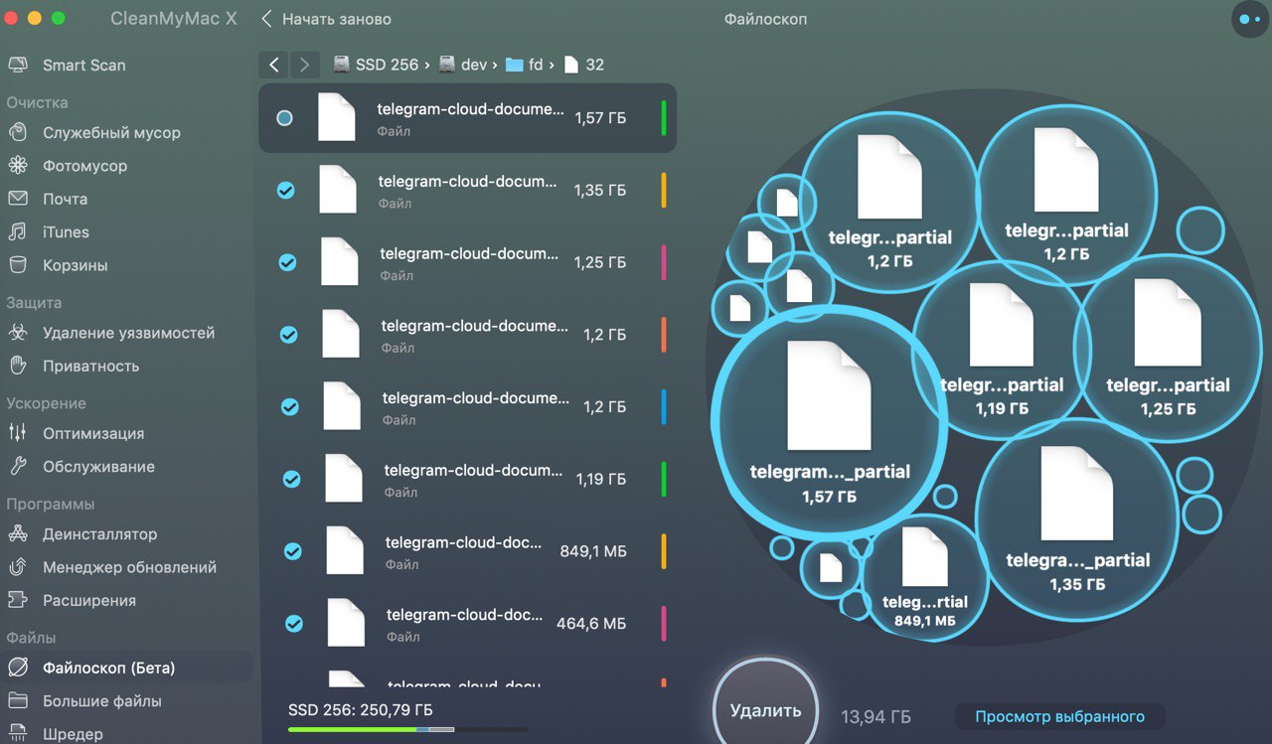Click the SSD 256 disk usage bar

pos(408,730)
